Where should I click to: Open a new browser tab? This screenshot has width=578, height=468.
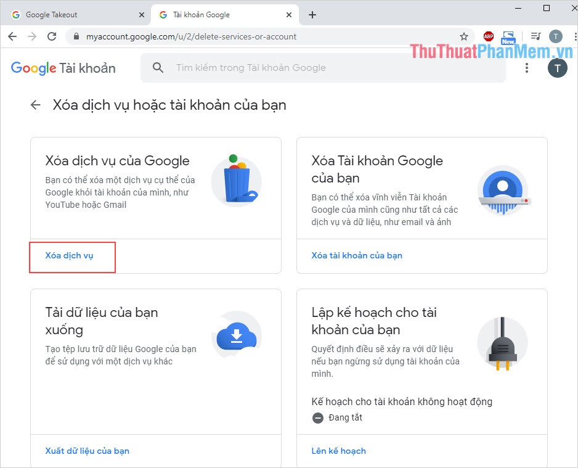coord(312,15)
